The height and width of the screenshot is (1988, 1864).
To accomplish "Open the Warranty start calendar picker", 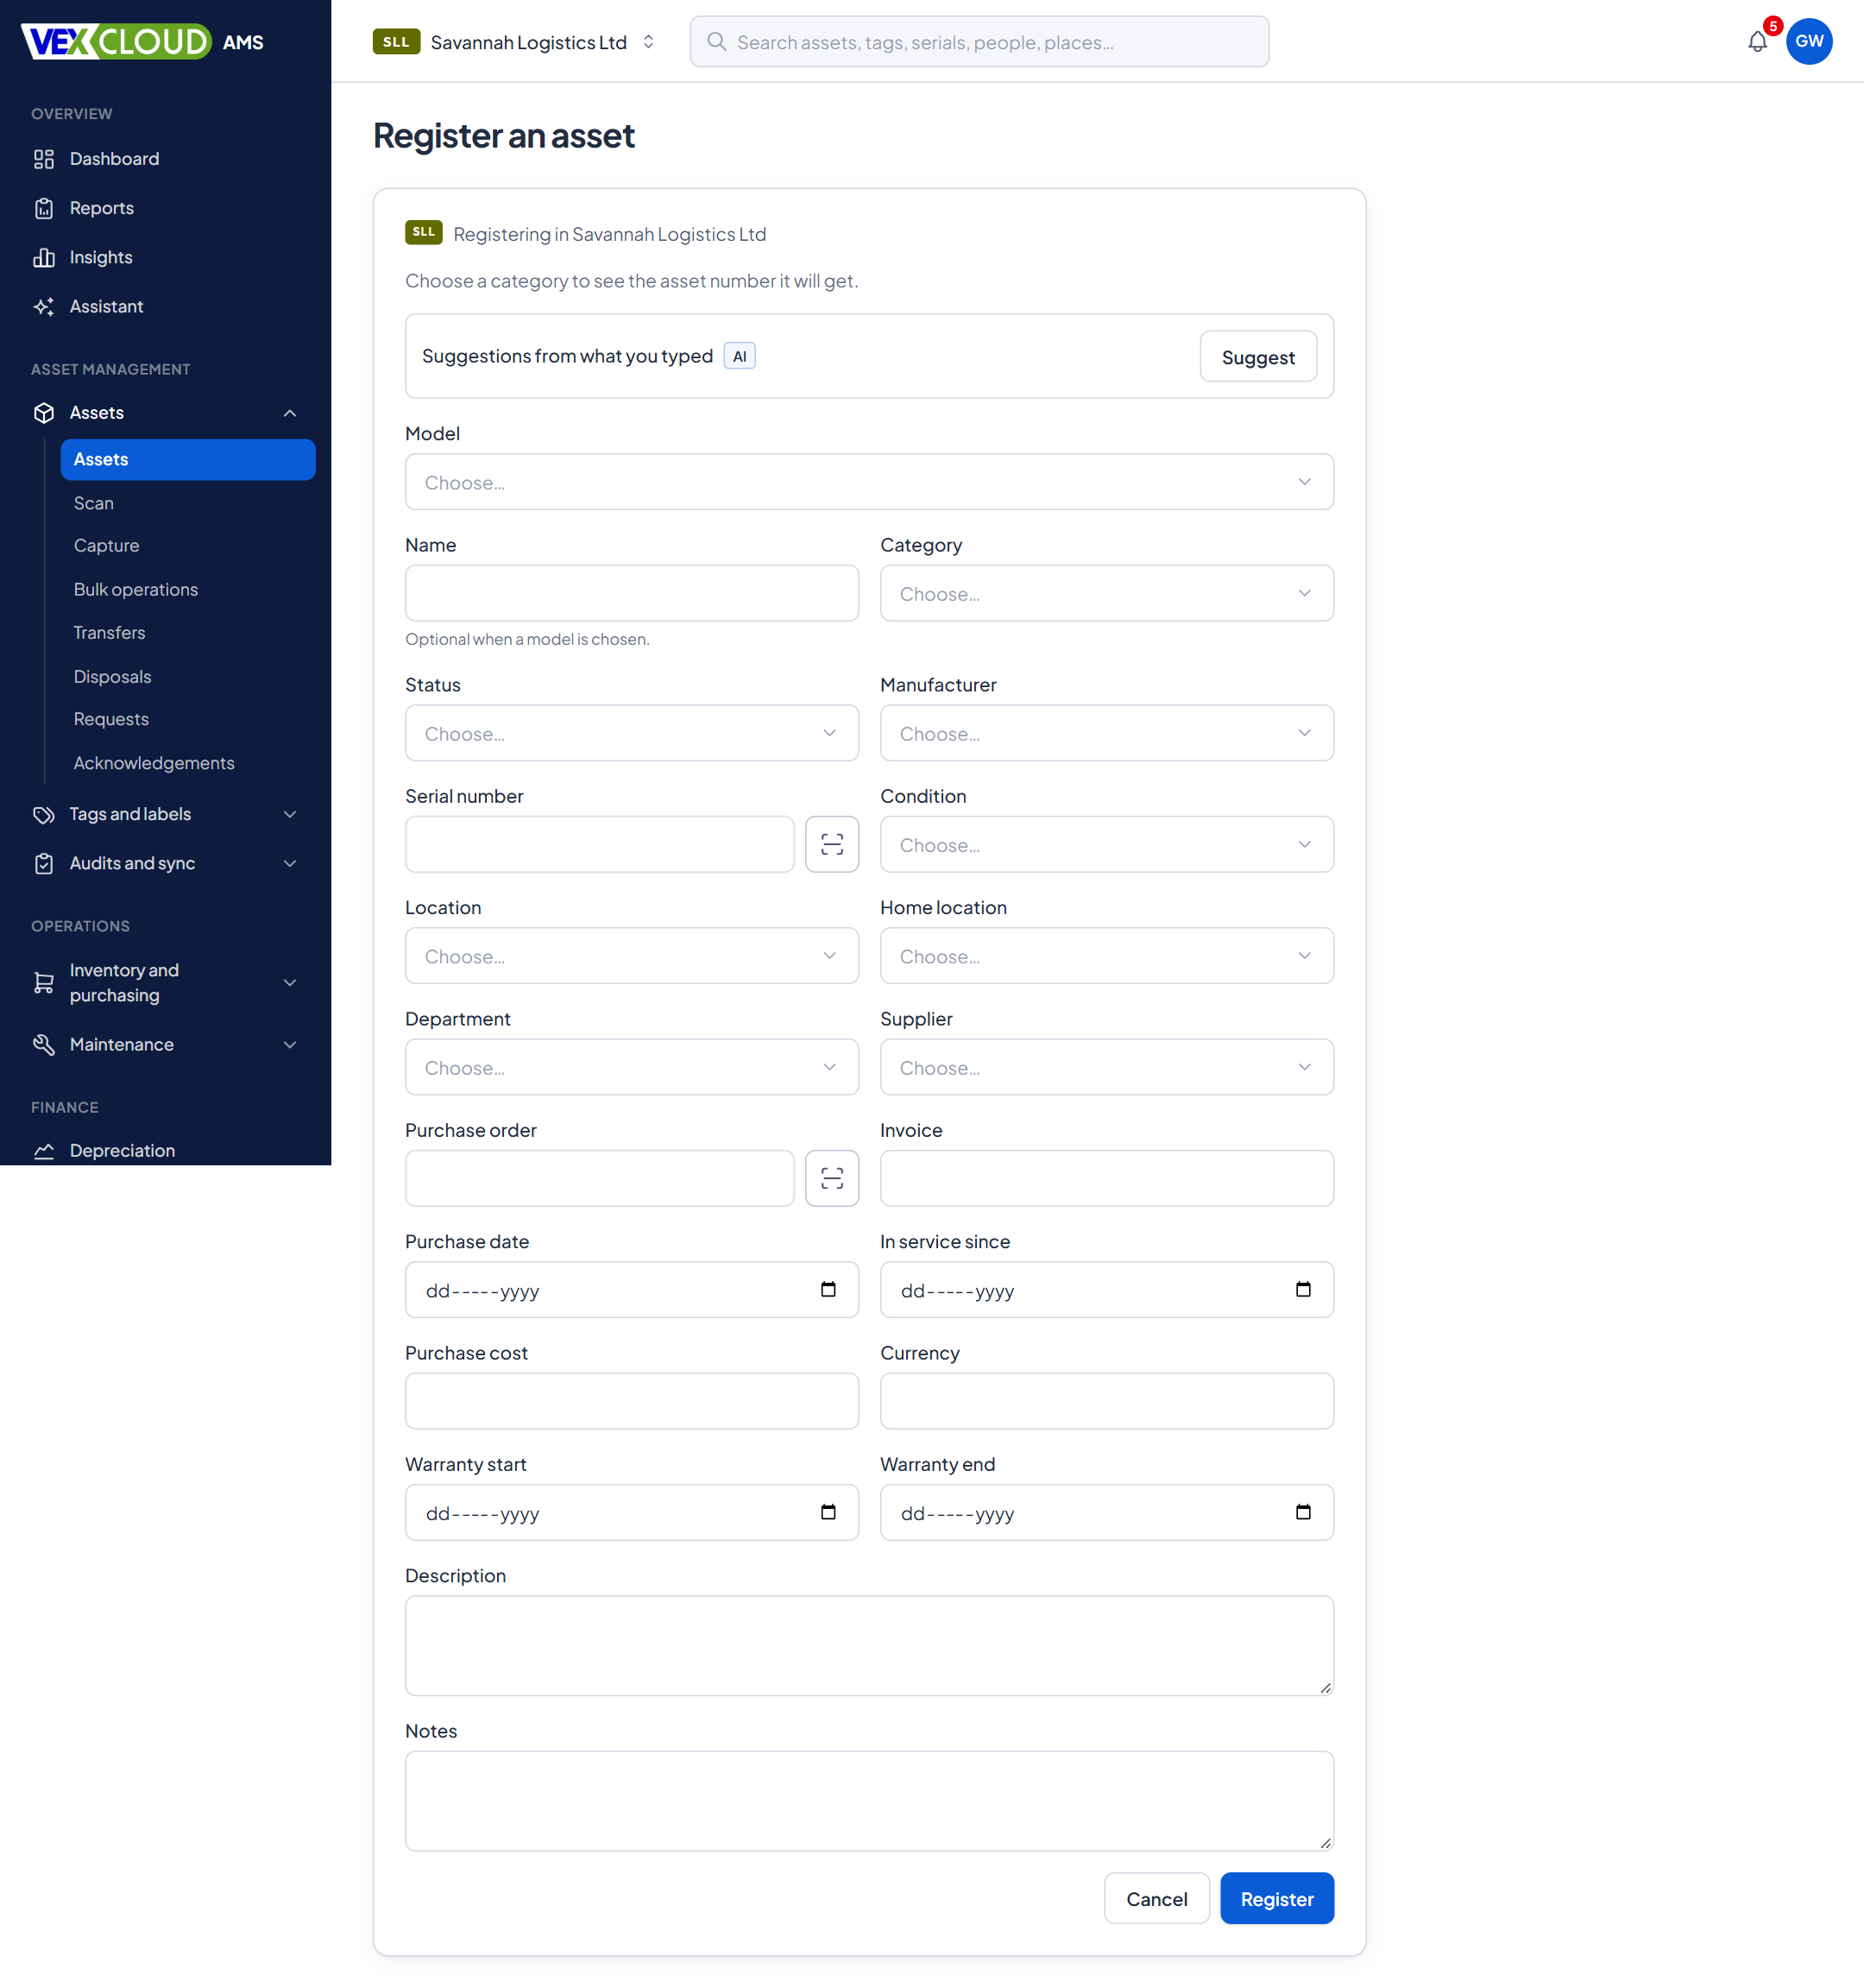I will [x=828, y=1512].
